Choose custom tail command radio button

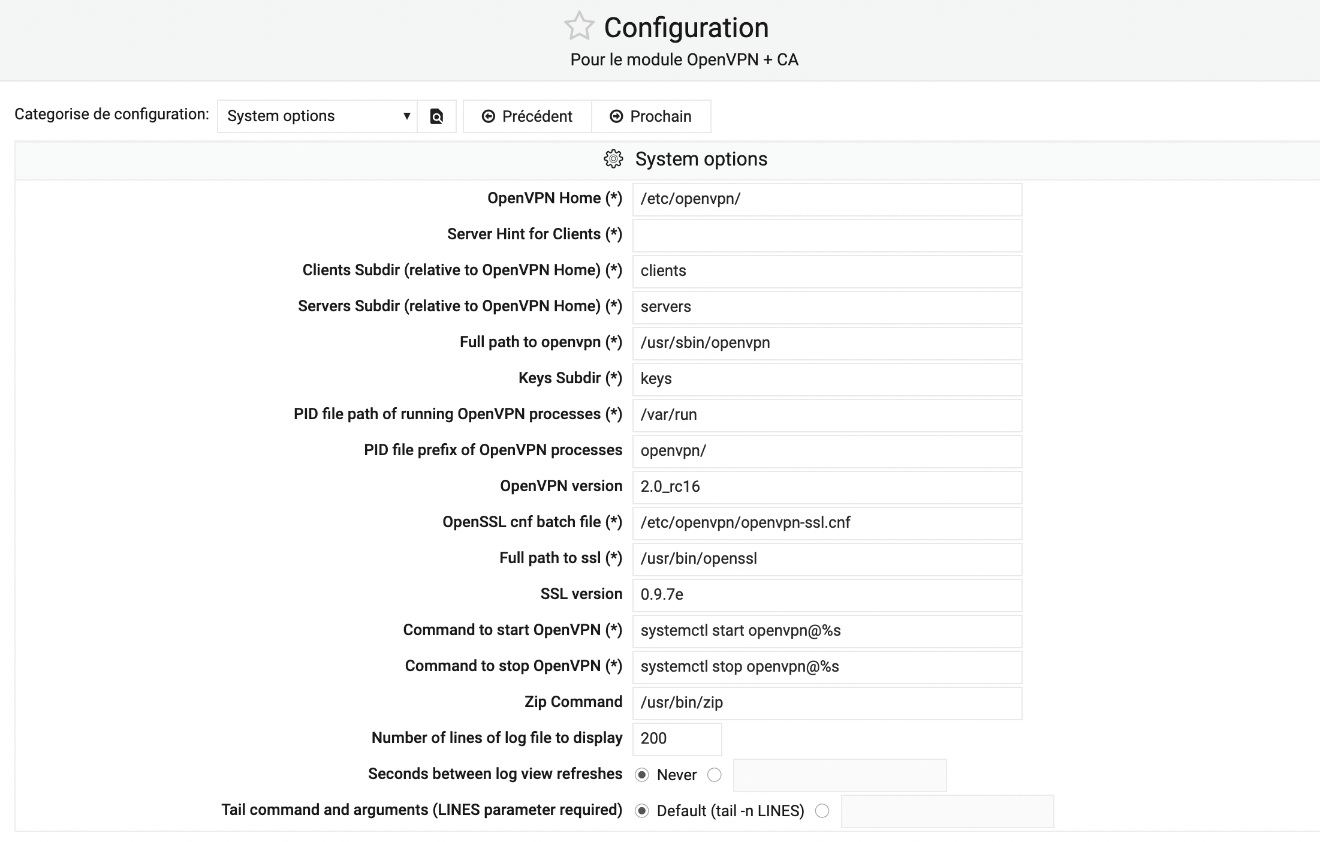pos(821,811)
